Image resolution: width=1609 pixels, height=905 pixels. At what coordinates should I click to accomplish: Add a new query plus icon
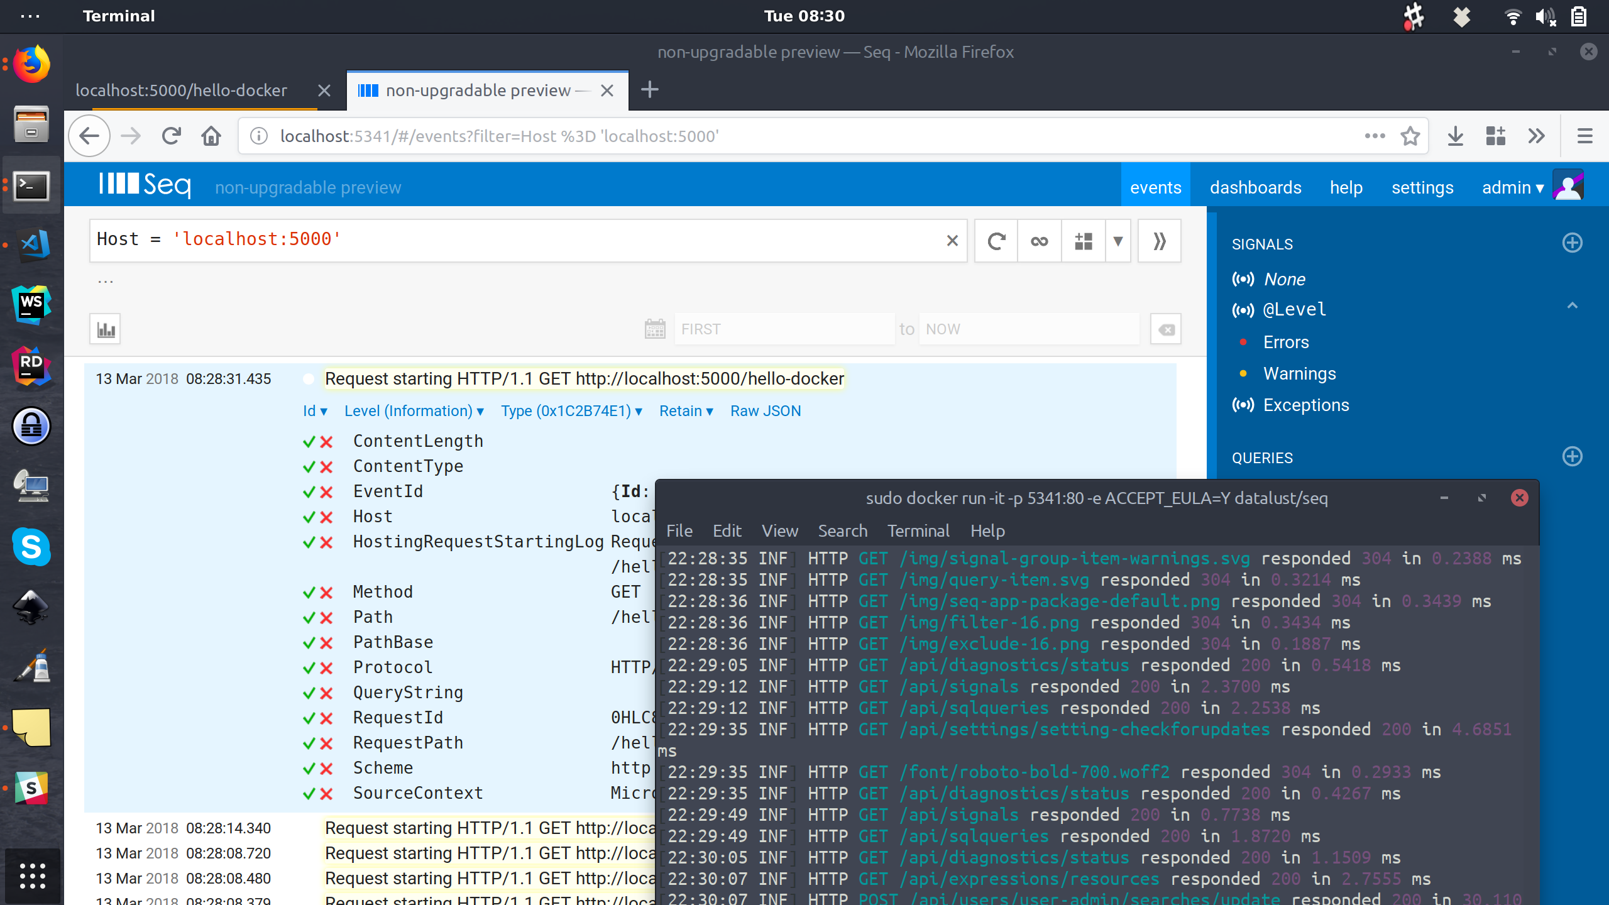tap(1572, 457)
